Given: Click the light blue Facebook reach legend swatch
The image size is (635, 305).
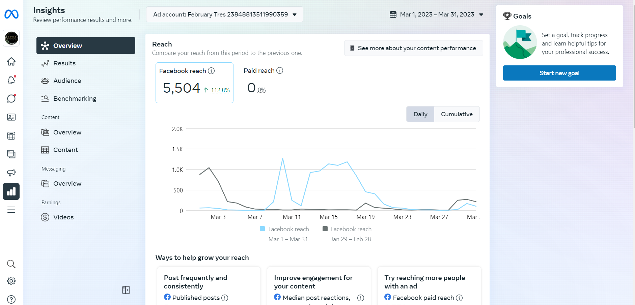Looking at the screenshot, I should [263, 229].
